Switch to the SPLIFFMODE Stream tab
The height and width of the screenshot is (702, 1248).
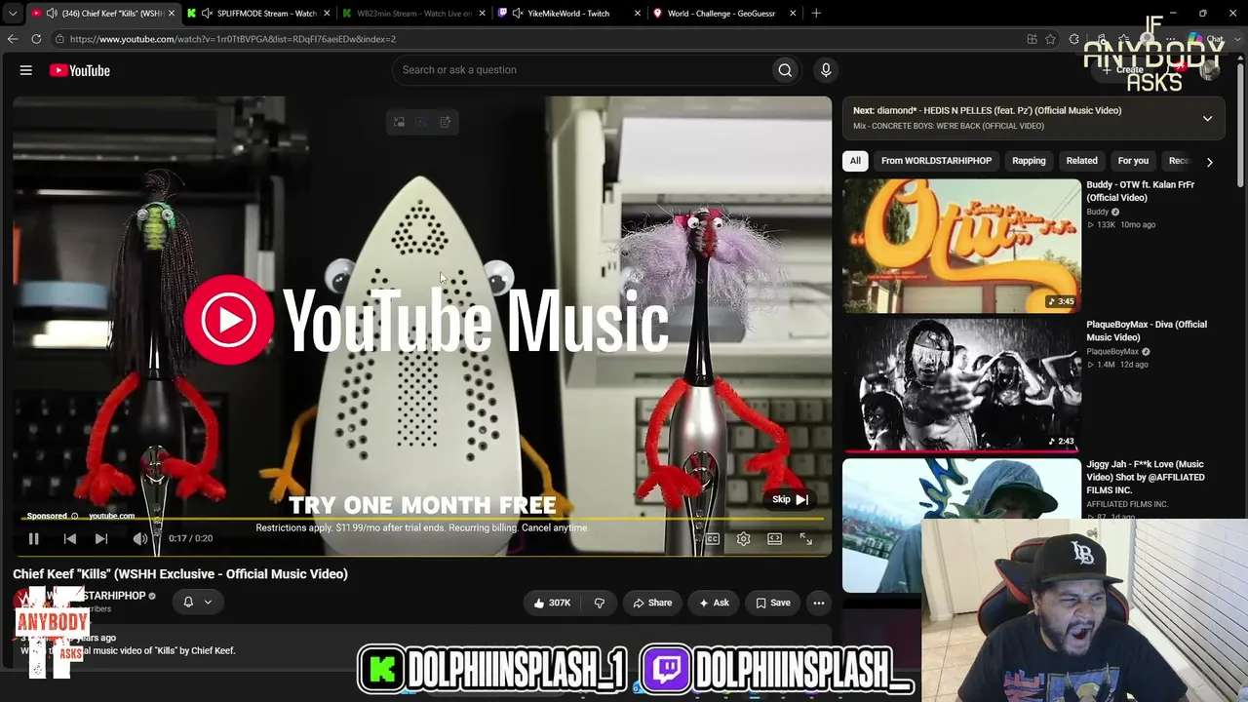(257, 14)
